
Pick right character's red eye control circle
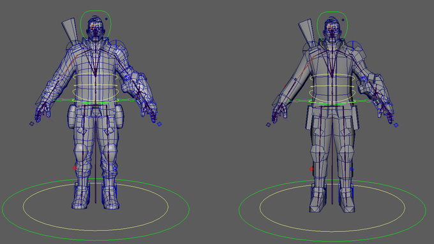pos(330,27)
